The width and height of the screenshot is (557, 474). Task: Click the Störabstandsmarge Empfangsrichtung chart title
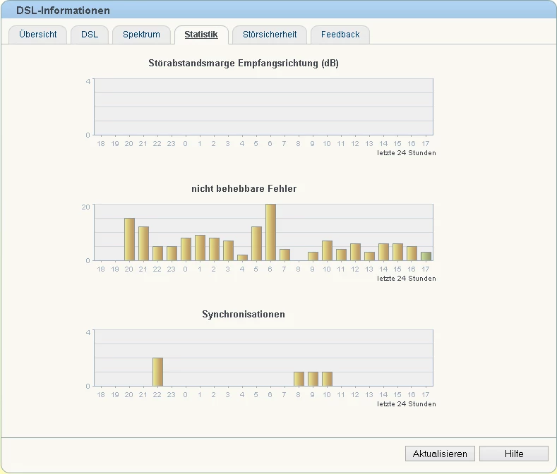[x=244, y=63]
